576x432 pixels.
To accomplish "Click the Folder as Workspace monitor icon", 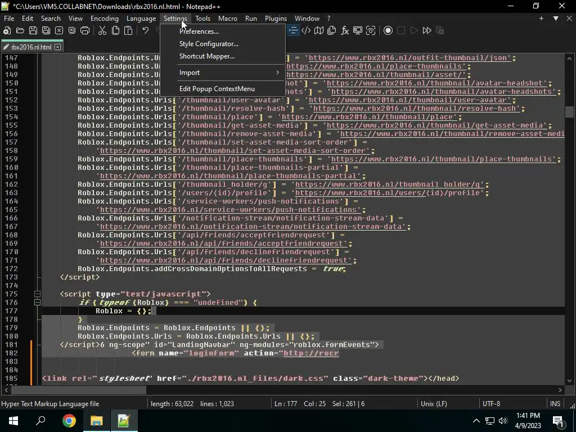I will 357,30.
